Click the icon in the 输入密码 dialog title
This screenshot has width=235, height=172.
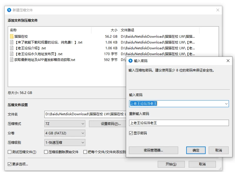[131, 61]
